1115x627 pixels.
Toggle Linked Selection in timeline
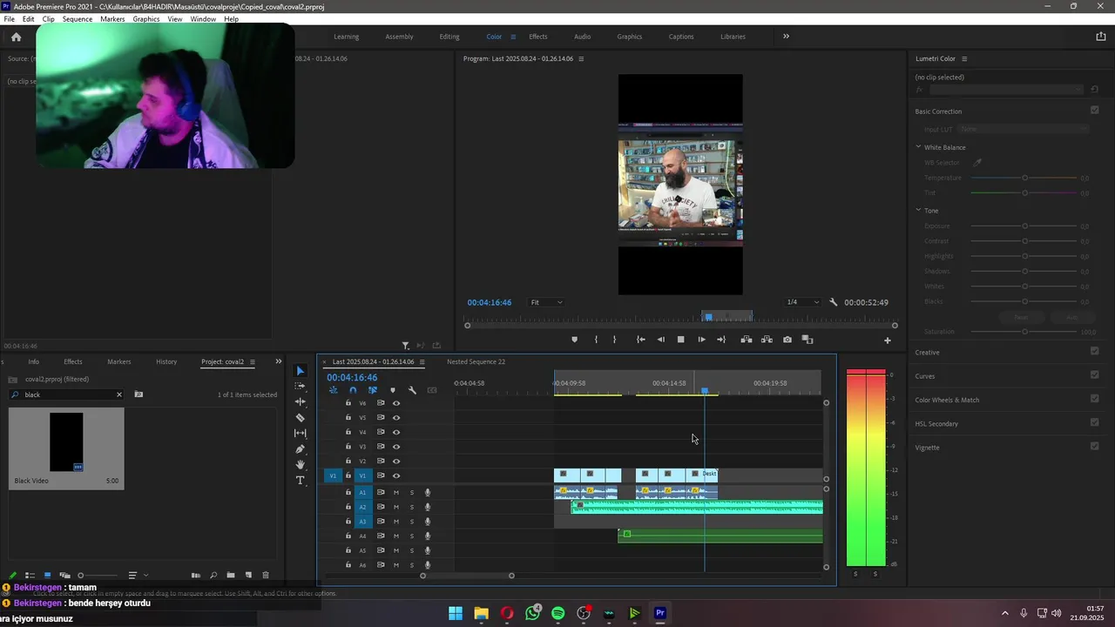pyautogui.click(x=373, y=390)
